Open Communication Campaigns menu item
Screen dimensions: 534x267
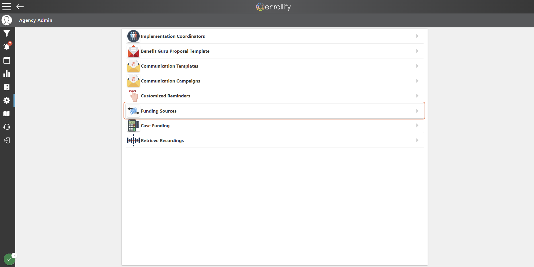coord(274,81)
